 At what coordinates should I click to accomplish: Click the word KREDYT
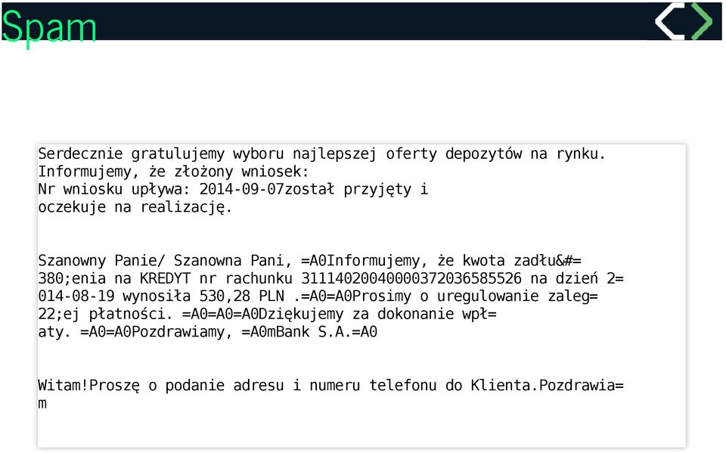(x=165, y=278)
